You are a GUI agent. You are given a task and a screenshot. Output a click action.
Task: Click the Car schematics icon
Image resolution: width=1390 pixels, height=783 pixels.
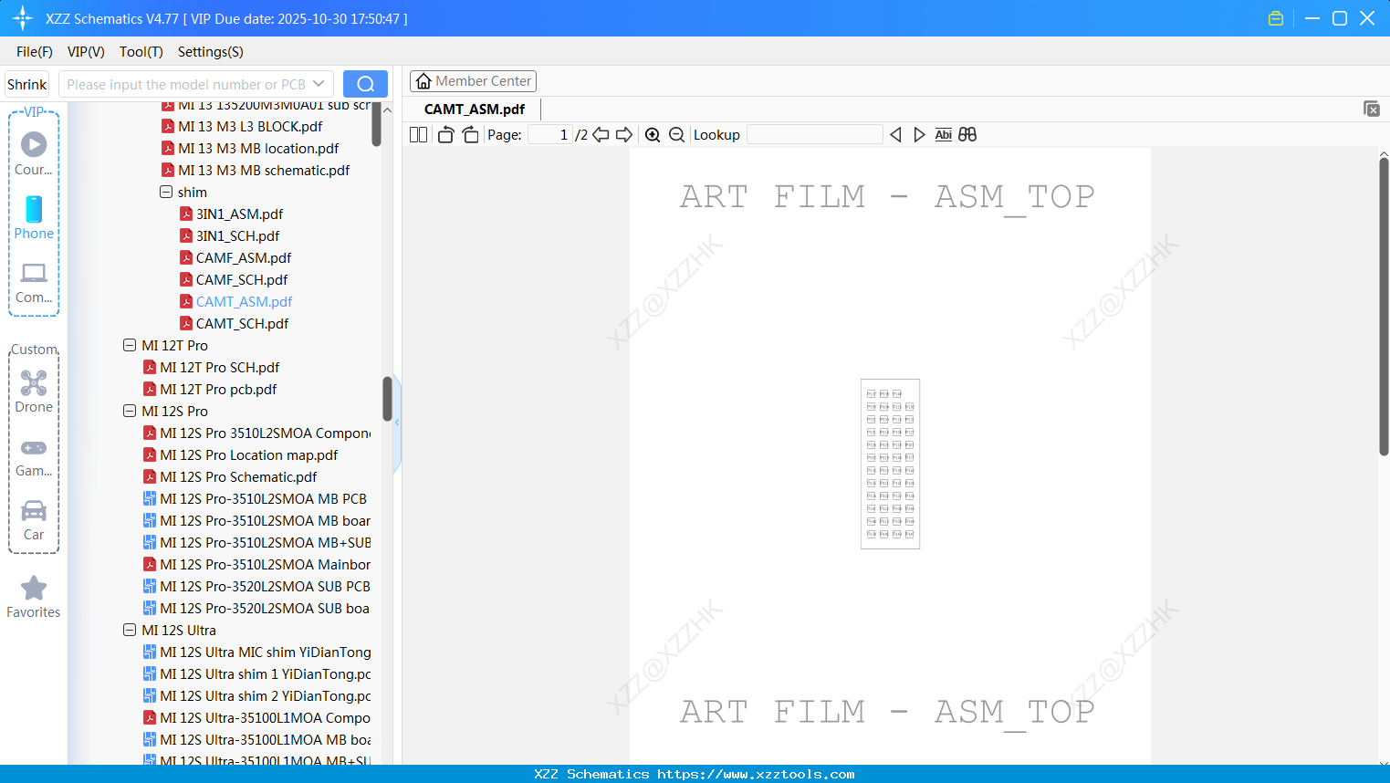click(x=34, y=518)
